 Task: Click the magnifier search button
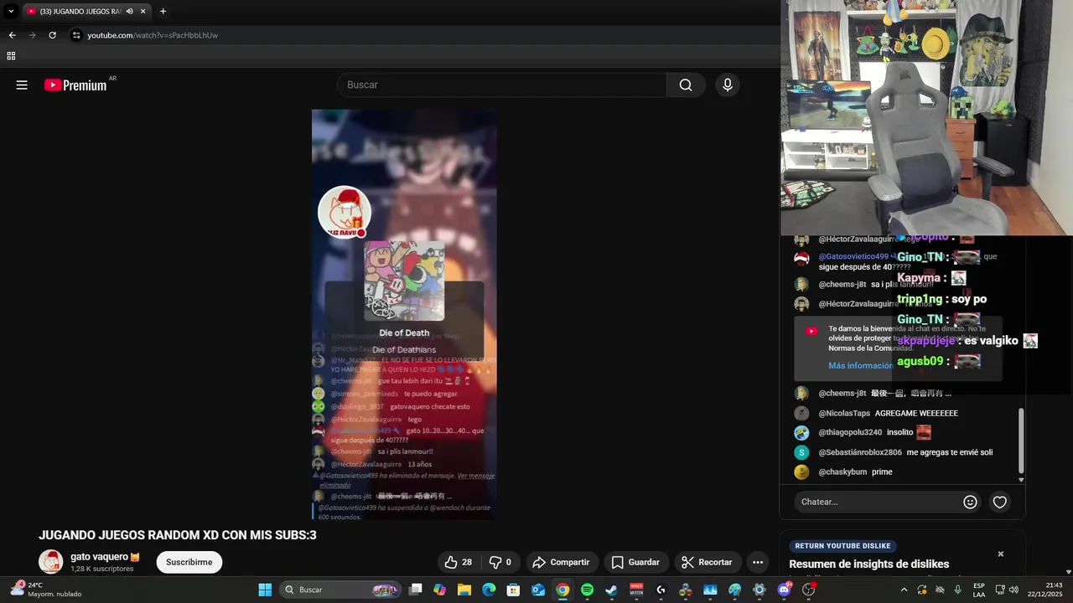686,85
